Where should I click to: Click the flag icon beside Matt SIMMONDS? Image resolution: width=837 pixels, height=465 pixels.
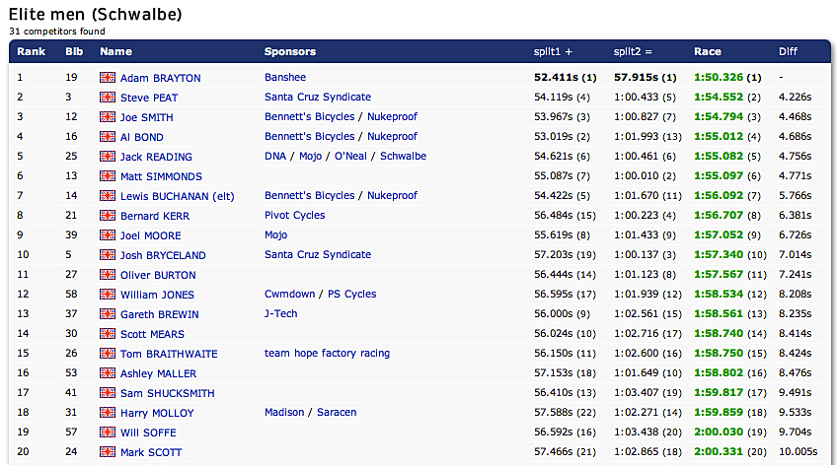point(108,176)
